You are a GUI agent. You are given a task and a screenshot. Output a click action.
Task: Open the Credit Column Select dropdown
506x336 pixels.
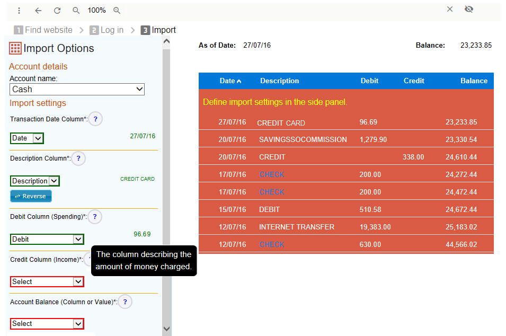click(x=47, y=282)
